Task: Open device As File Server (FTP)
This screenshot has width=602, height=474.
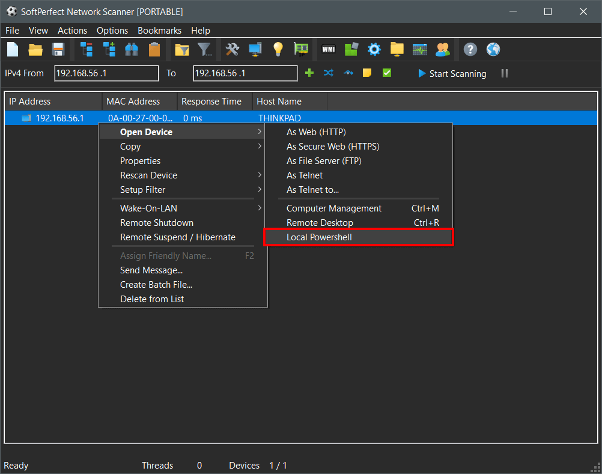Action: (359, 161)
